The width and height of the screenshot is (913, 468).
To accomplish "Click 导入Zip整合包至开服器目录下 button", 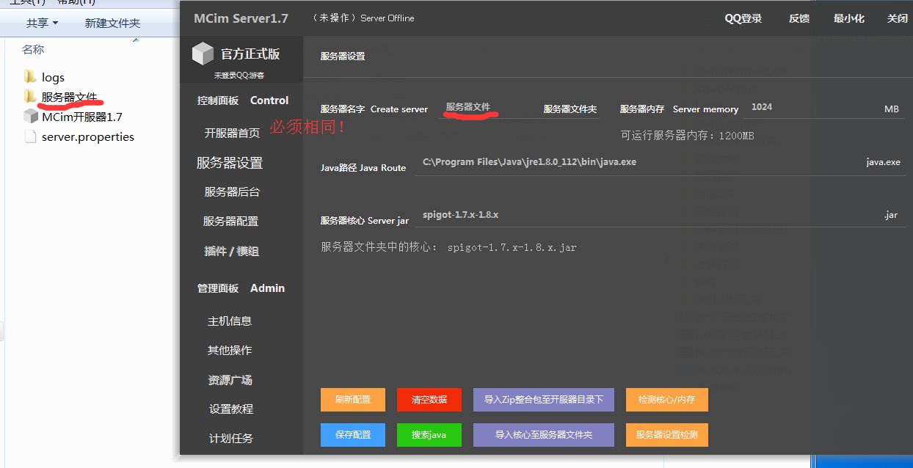I will pyautogui.click(x=544, y=400).
